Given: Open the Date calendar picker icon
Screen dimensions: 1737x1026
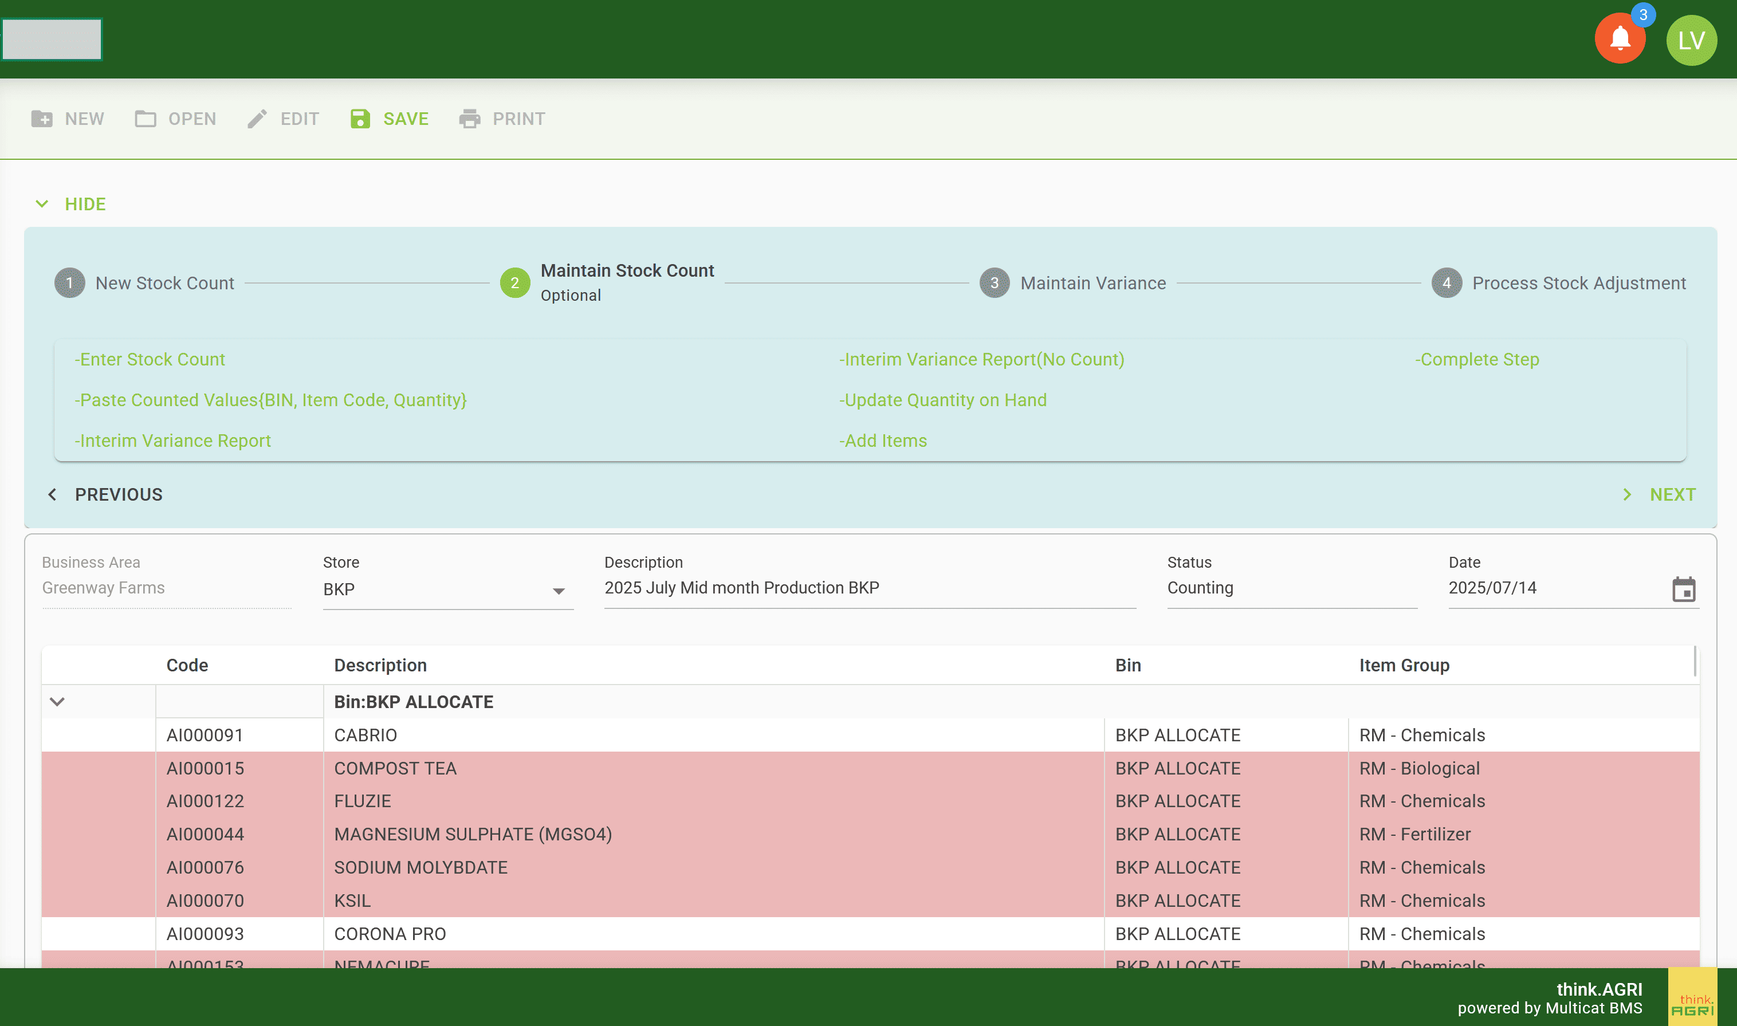Looking at the screenshot, I should coord(1684,589).
